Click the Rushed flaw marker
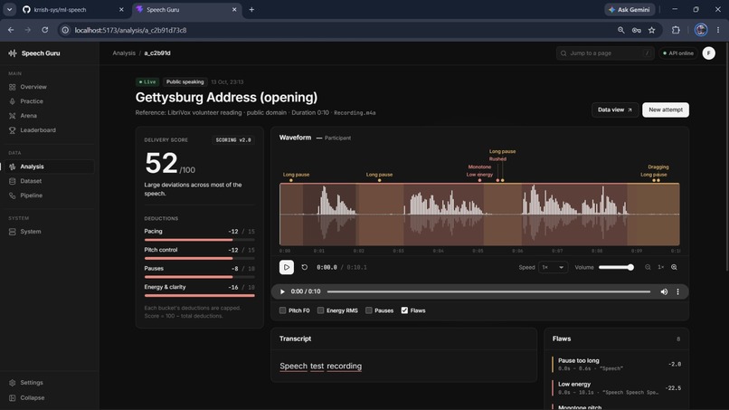729x410 pixels. tap(497, 159)
